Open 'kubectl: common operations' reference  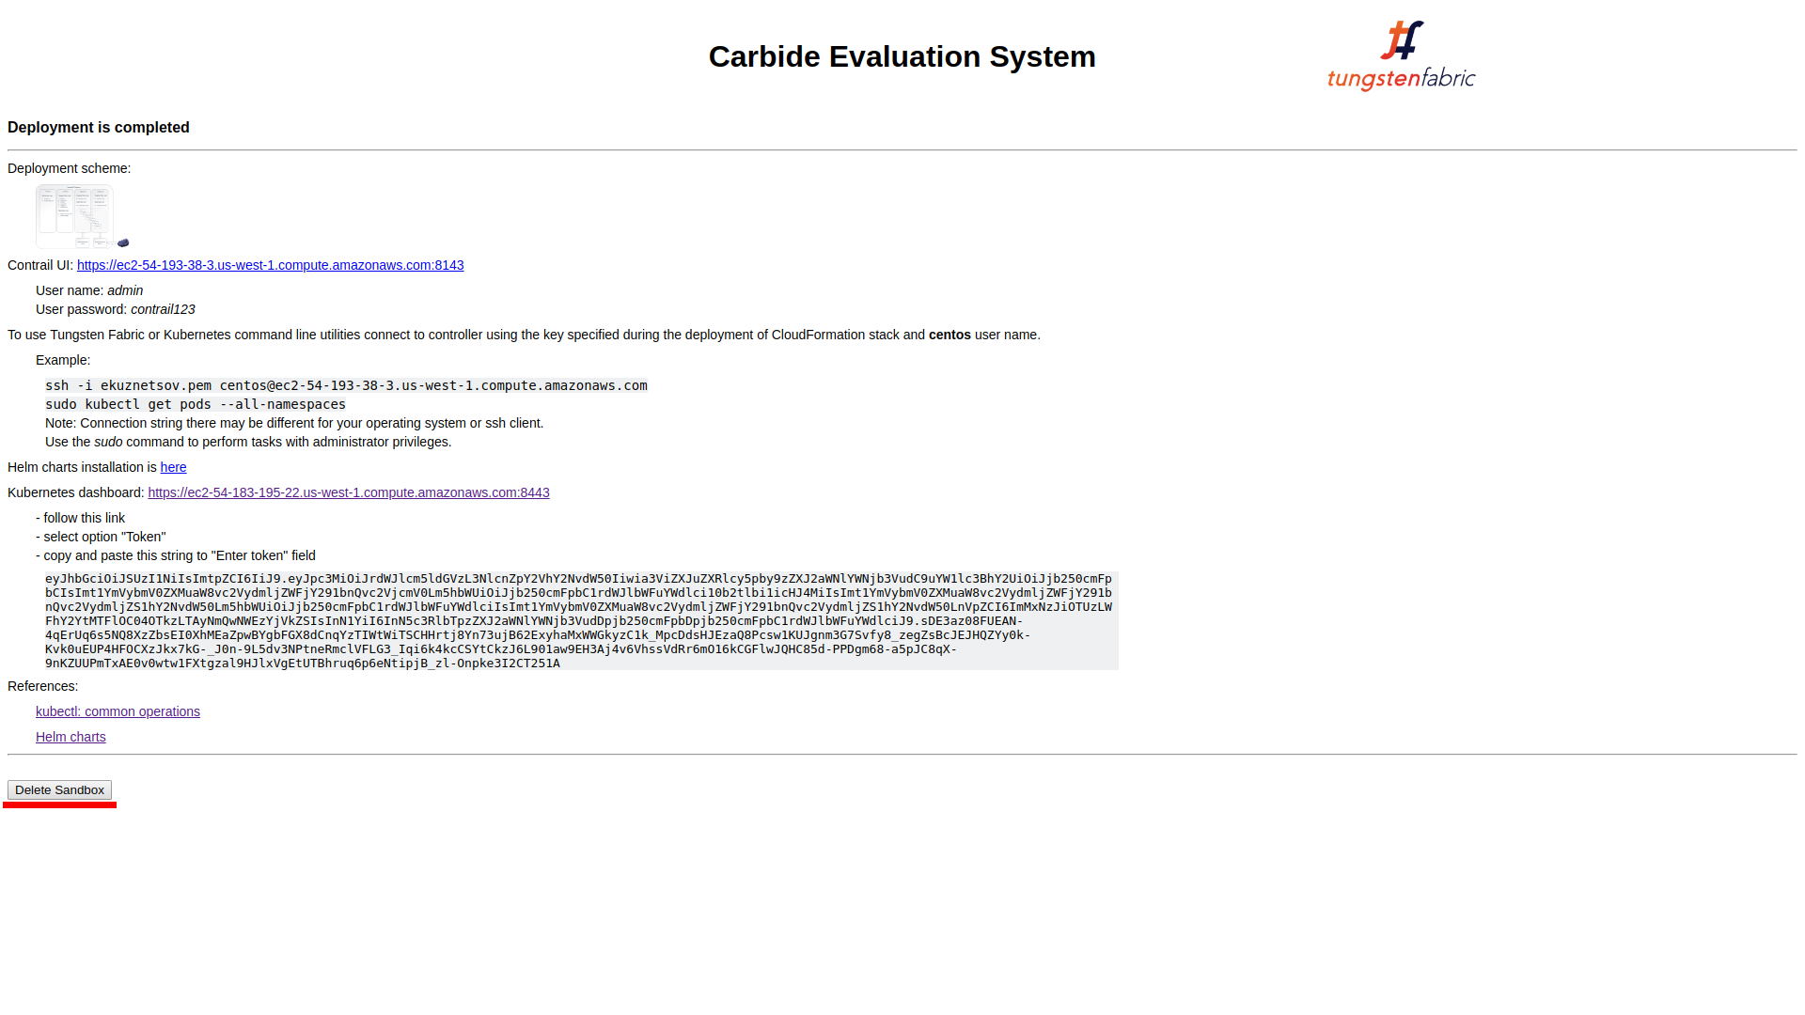118,711
